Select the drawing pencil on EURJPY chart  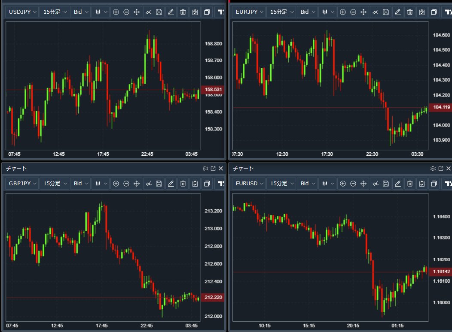coord(398,12)
